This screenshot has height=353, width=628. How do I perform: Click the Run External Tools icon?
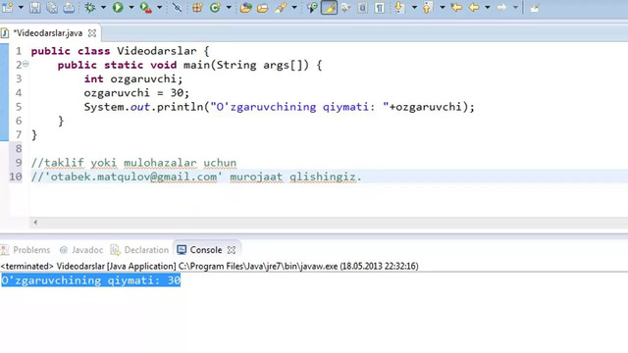146,7
